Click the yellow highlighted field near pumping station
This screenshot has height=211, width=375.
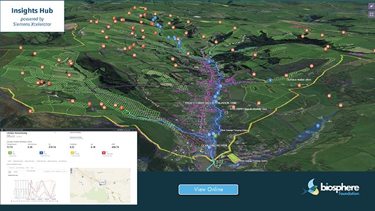(x=234, y=158)
